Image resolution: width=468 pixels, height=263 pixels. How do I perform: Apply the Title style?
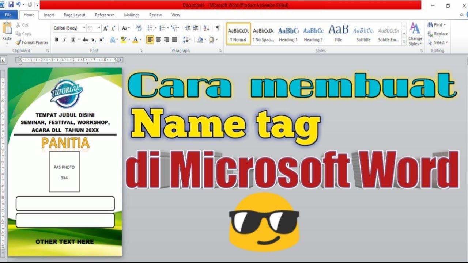[x=338, y=34]
